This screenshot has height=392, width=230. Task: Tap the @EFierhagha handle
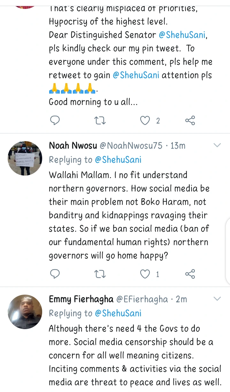point(142,299)
